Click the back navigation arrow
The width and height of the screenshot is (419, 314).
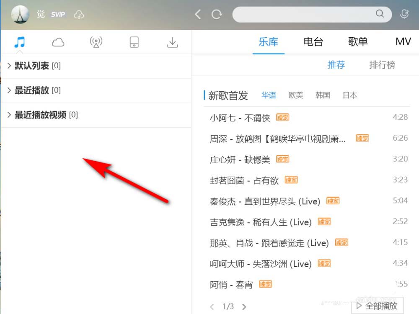[x=197, y=14]
